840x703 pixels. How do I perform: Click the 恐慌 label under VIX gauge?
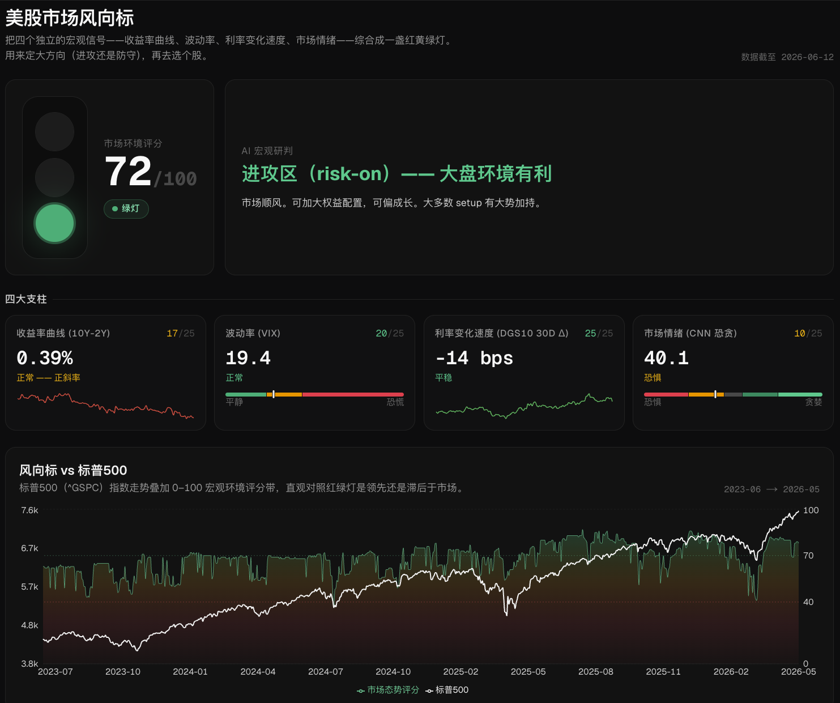[x=395, y=402]
